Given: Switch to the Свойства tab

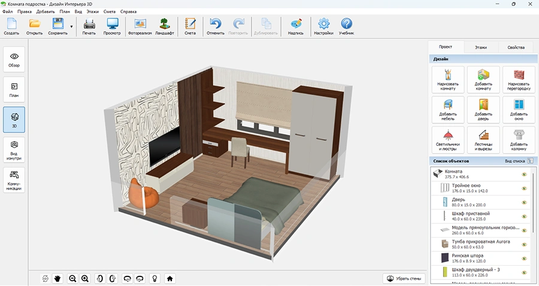Looking at the screenshot, I should tap(516, 47).
